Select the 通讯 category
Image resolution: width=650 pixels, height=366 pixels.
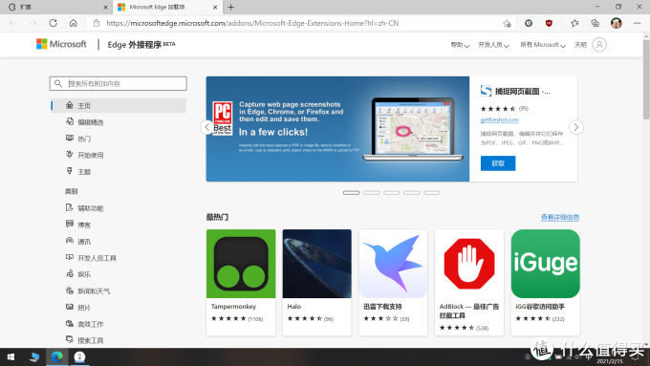click(x=78, y=241)
